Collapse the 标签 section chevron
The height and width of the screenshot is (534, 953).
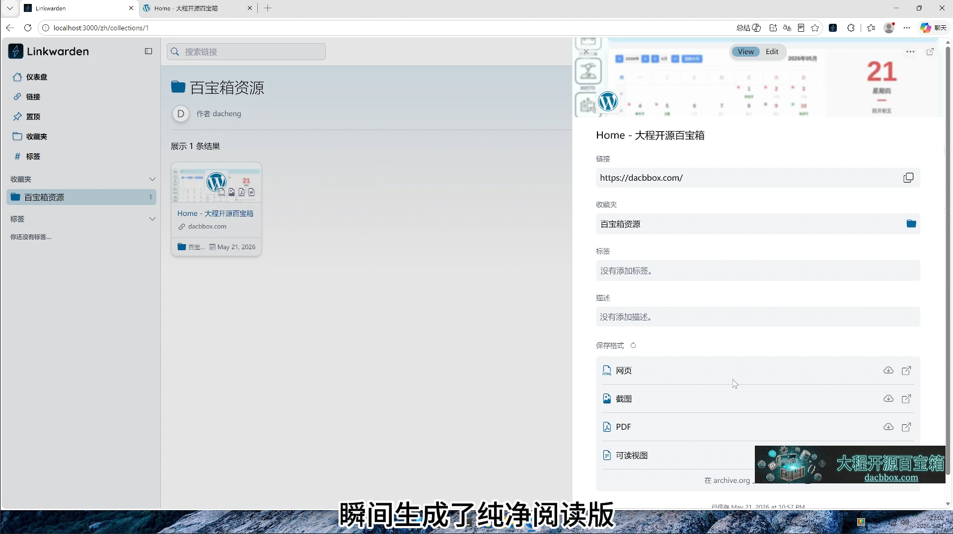[152, 219]
